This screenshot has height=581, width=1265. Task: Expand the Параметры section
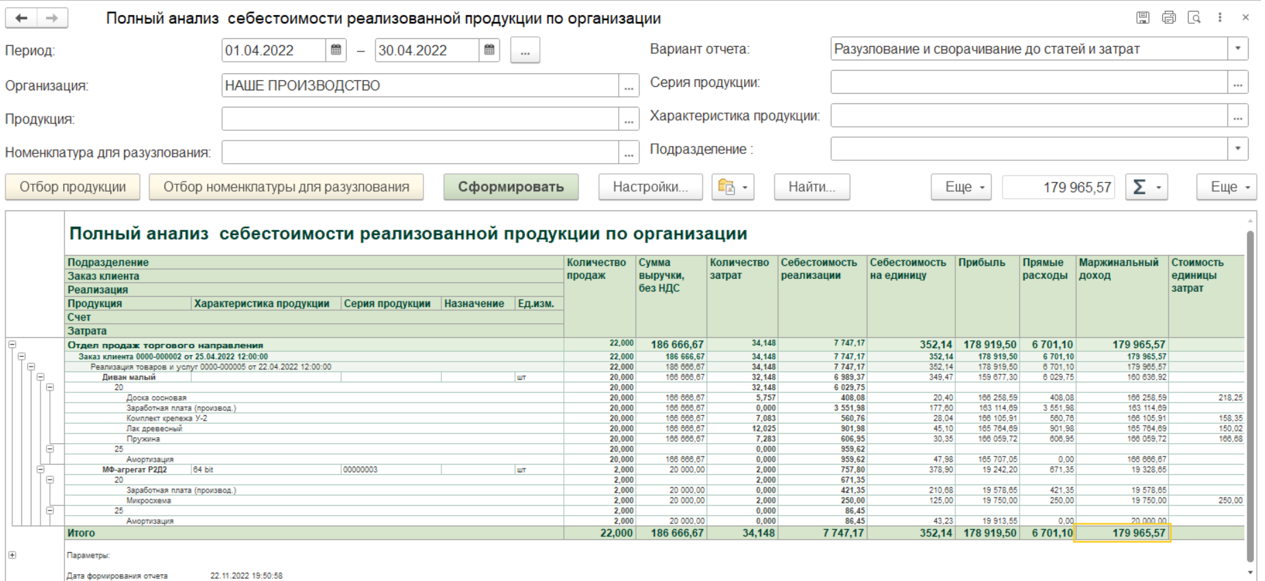[12, 555]
